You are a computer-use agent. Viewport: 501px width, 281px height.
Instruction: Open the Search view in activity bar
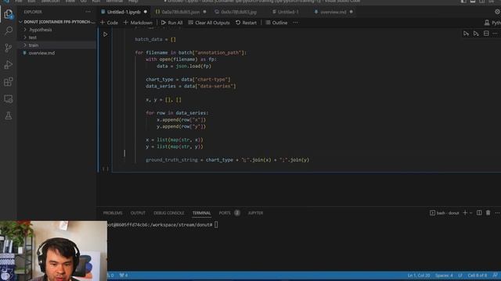pos(9,31)
